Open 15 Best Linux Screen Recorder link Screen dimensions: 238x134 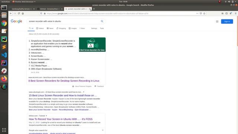coord(63,95)
